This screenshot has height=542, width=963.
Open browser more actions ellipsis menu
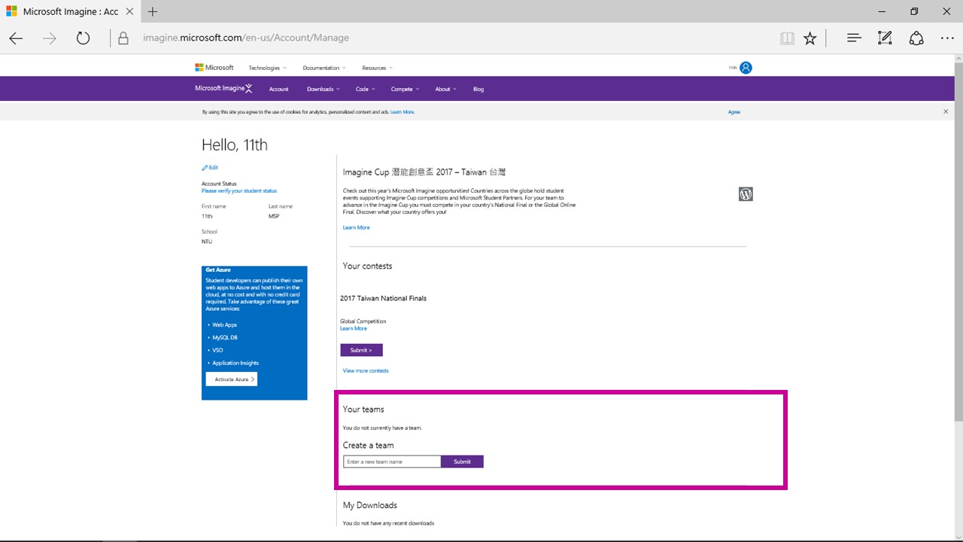point(947,38)
